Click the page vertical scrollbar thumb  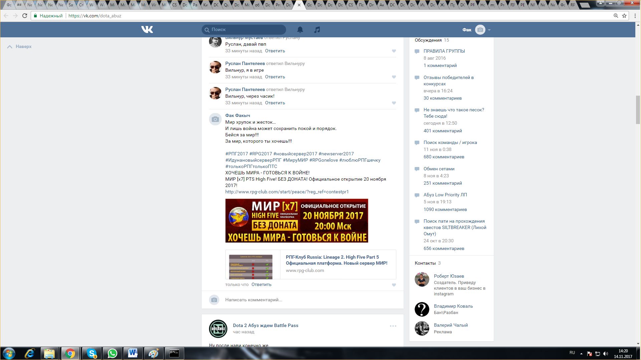(638, 110)
